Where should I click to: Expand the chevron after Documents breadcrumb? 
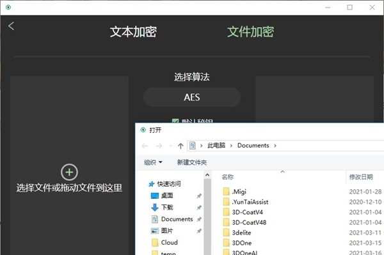pos(275,146)
